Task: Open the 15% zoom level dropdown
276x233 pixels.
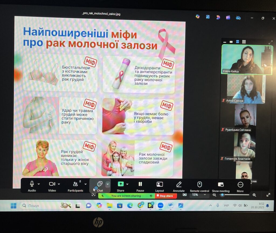Action: click(199, 195)
